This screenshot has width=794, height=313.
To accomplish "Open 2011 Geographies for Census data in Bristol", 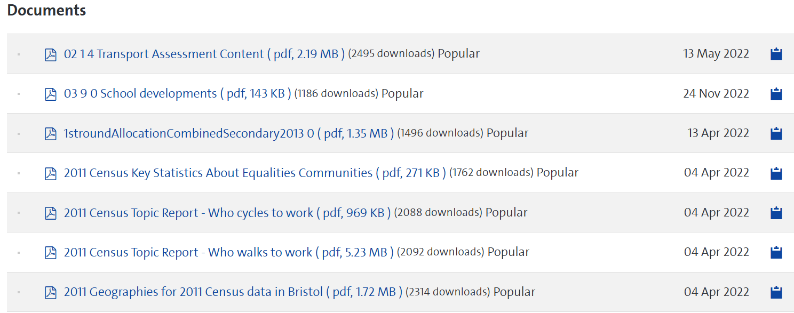I will [x=233, y=292].
